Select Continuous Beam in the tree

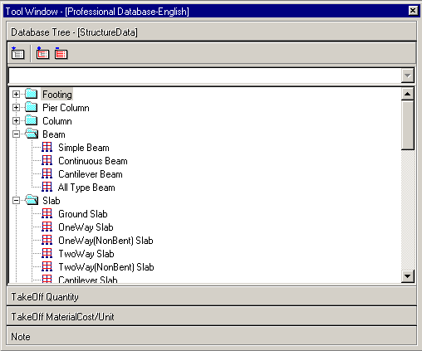click(x=93, y=161)
